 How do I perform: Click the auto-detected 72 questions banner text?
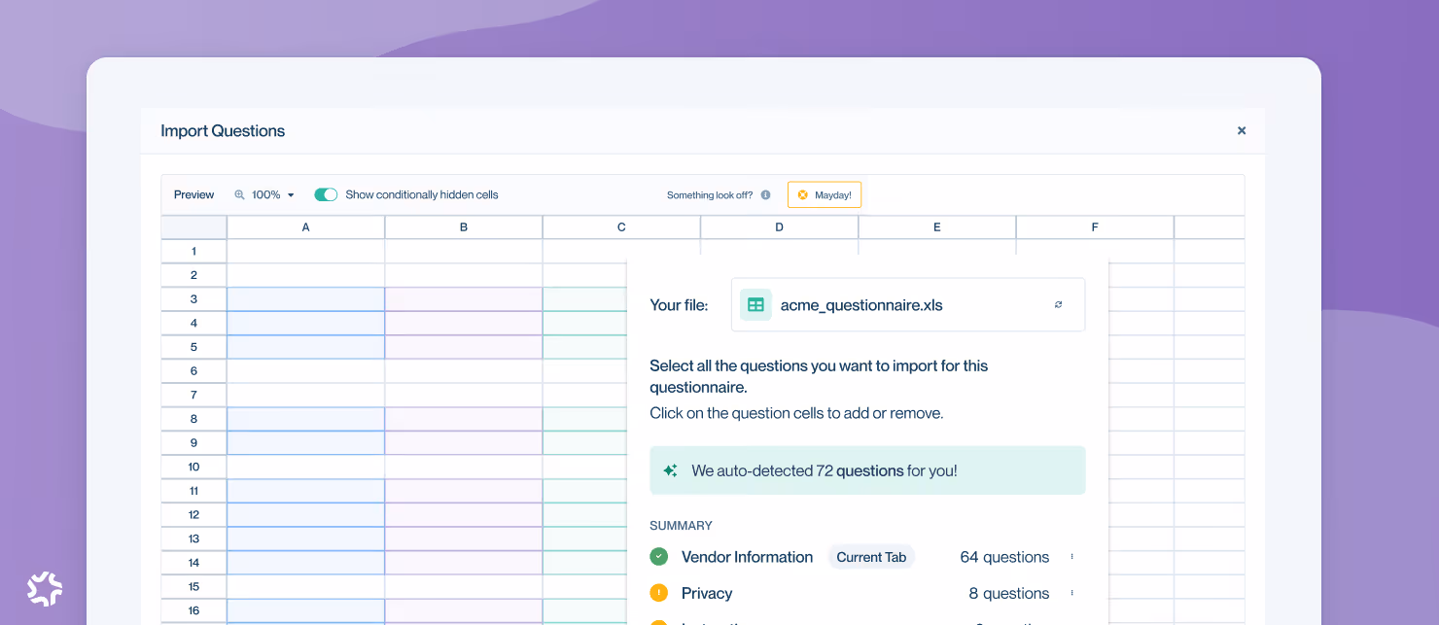(825, 470)
